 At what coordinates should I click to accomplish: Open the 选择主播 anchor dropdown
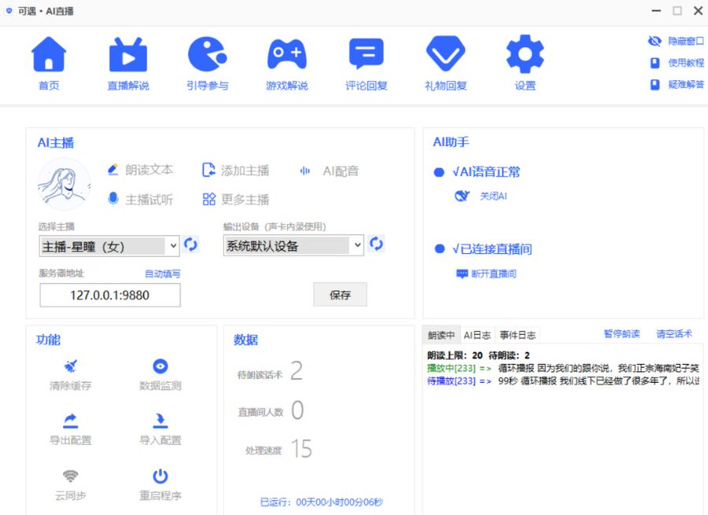[110, 246]
